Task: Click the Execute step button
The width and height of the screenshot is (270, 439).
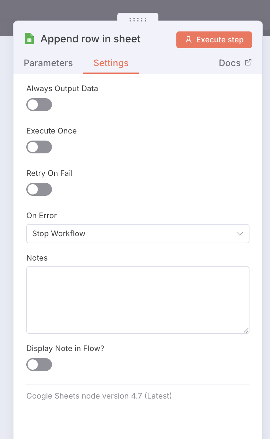Action: pyautogui.click(x=214, y=39)
